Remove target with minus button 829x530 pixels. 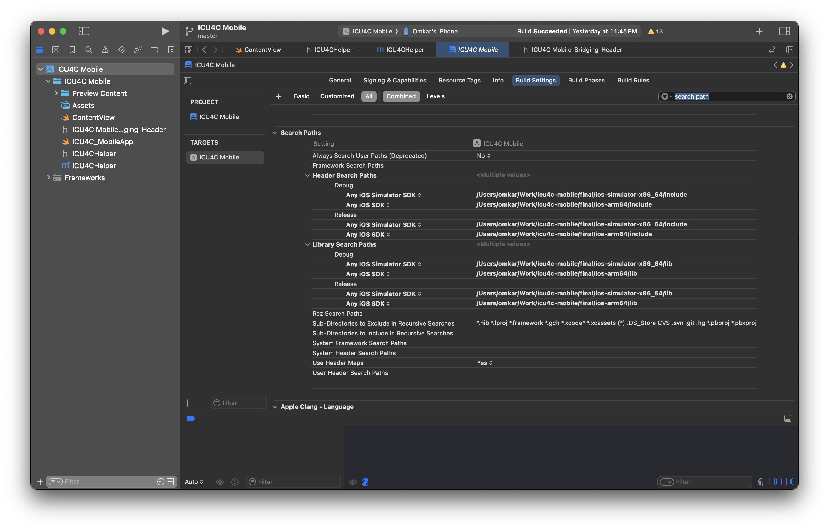pos(201,403)
